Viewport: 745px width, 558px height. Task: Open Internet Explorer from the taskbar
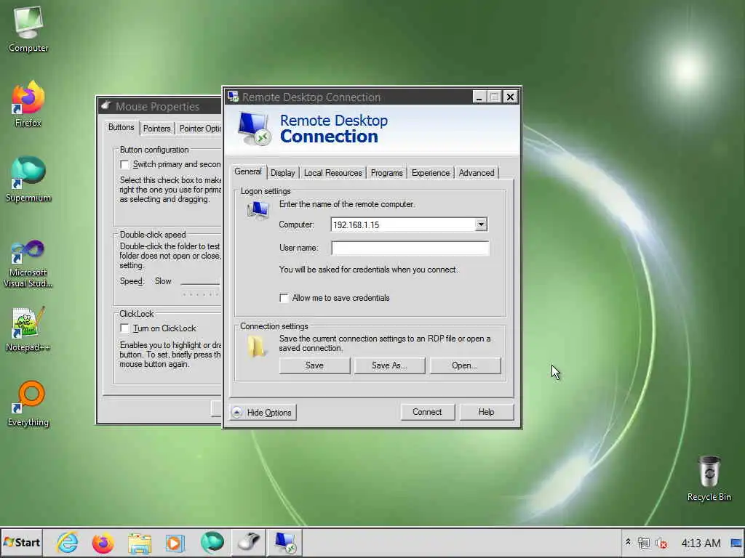pyautogui.click(x=68, y=542)
